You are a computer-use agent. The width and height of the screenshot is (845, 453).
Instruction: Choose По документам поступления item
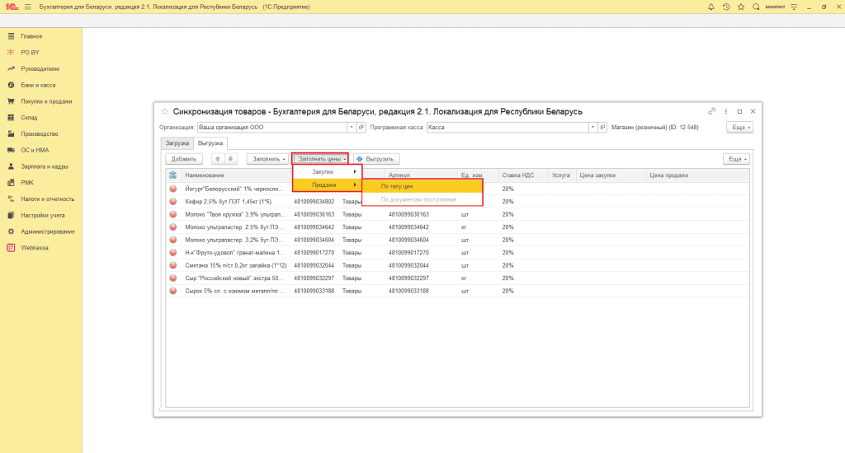click(422, 199)
